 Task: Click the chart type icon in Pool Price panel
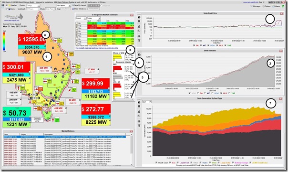(139, 26)
